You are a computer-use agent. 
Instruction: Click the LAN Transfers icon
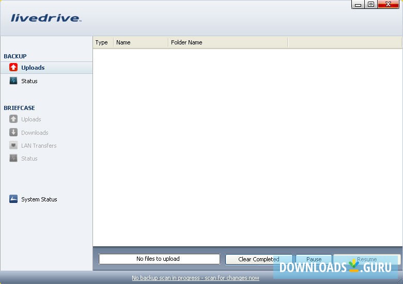13,145
